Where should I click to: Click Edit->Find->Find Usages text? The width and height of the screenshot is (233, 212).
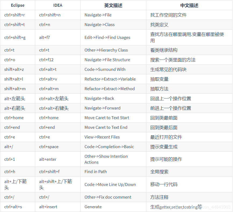click(107, 38)
